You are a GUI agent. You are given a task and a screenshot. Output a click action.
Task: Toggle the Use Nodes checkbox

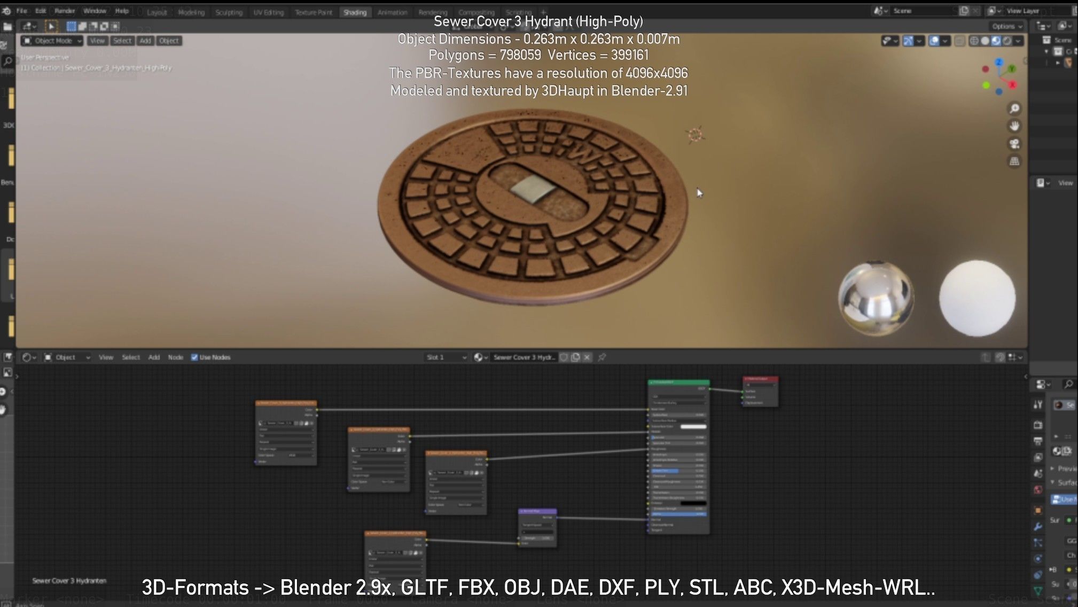coord(194,357)
